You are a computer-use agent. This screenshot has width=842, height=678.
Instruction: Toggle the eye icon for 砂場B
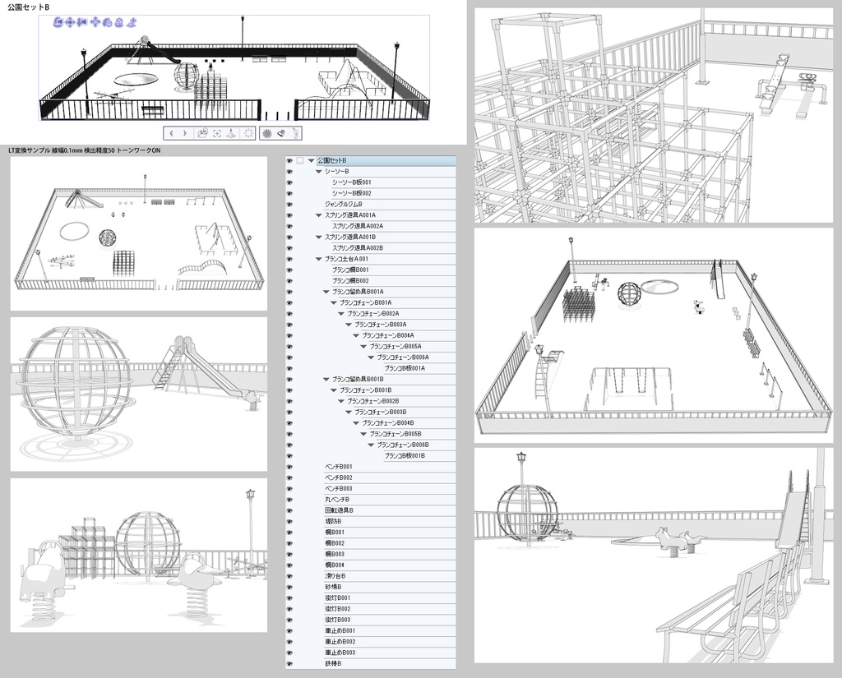point(290,588)
